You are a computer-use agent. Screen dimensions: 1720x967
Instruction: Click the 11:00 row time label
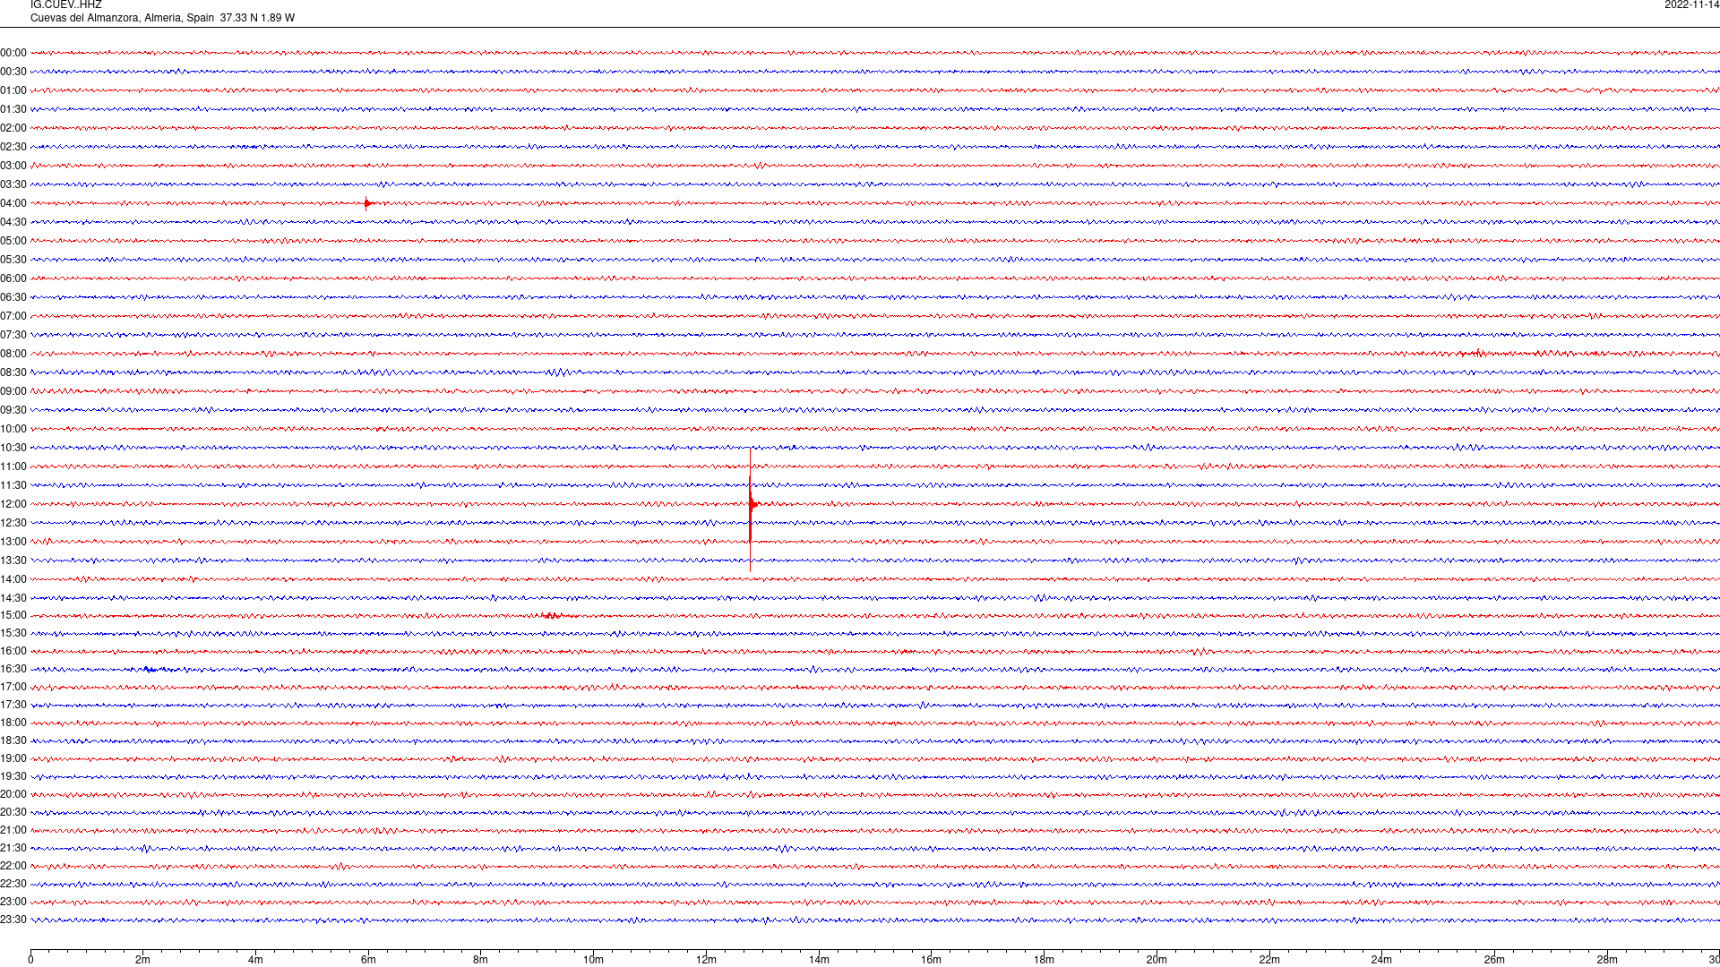13,466
